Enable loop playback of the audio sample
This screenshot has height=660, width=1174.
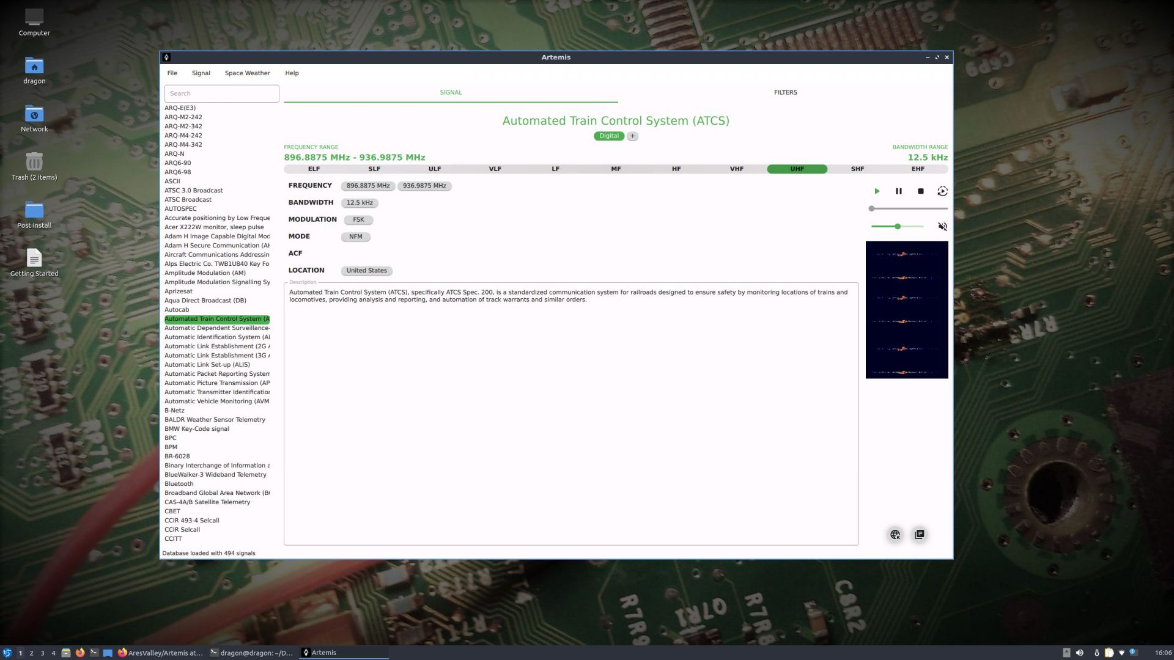942,191
